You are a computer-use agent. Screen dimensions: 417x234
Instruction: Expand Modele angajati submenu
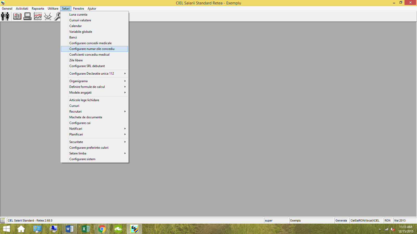click(x=94, y=93)
